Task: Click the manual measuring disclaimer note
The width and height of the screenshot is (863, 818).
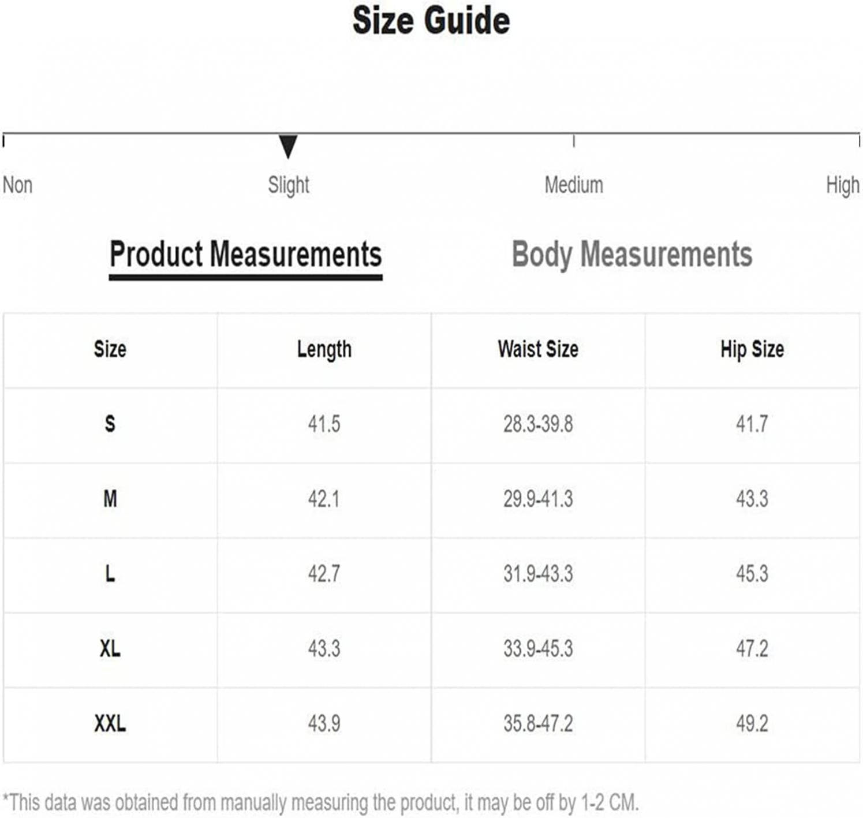Action: coord(321,802)
